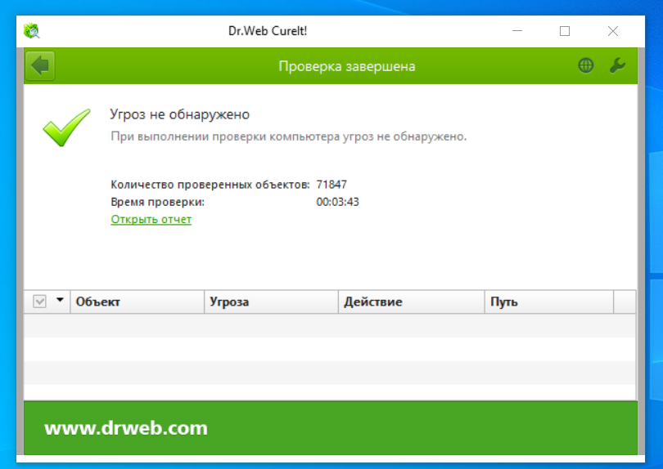663x469 pixels.
Task: Sort by the "Угроза" column header
Action: (271, 301)
